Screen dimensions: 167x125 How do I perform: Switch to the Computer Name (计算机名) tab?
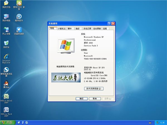click(62, 29)
